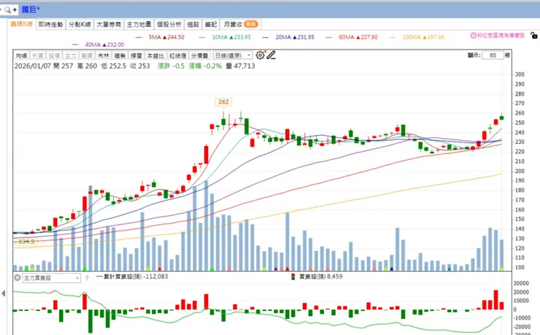Switch to the 籌碼K線 tab

coord(21,24)
